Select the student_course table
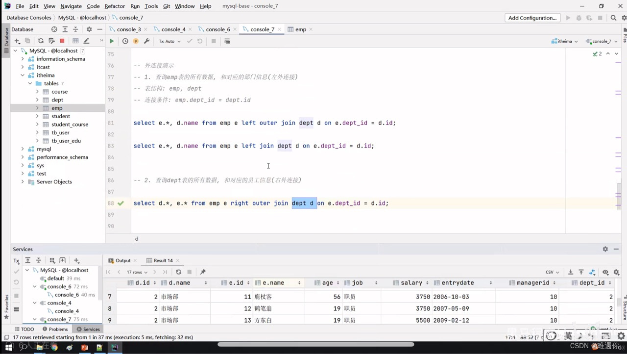 (x=70, y=125)
